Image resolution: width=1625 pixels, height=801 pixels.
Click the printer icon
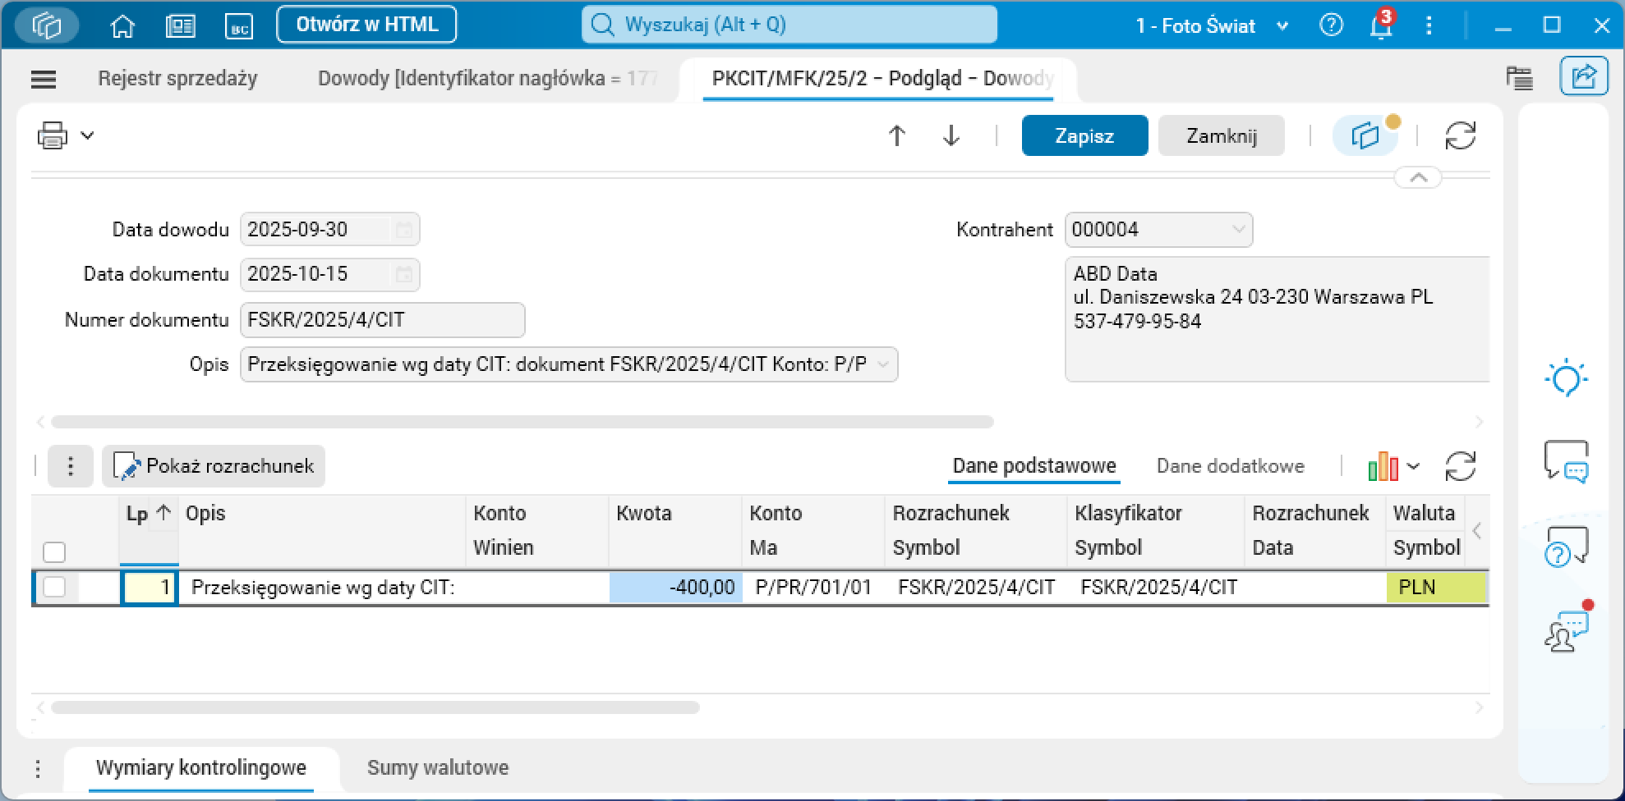click(x=53, y=135)
